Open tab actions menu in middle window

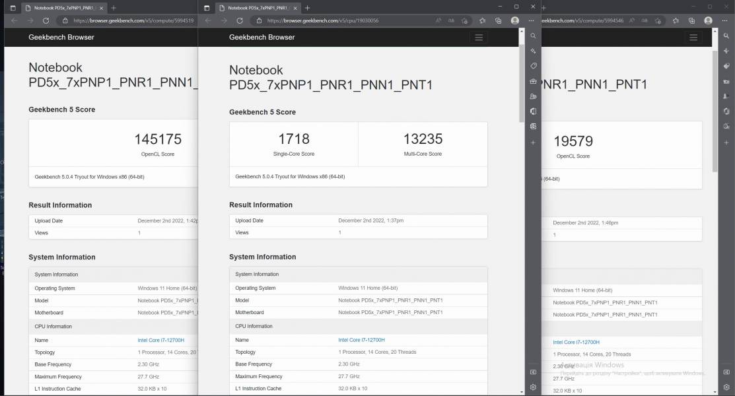tap(207, 8)
